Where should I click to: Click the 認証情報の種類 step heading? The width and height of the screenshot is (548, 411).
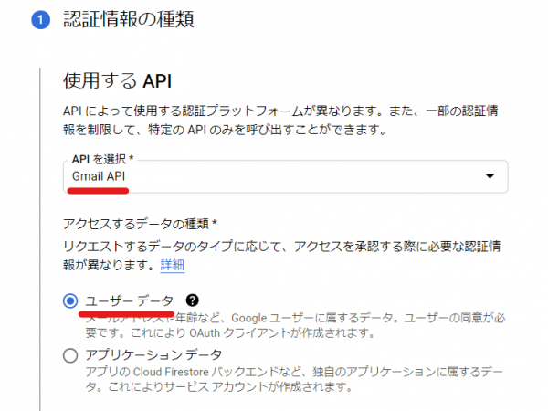[128, 19]
